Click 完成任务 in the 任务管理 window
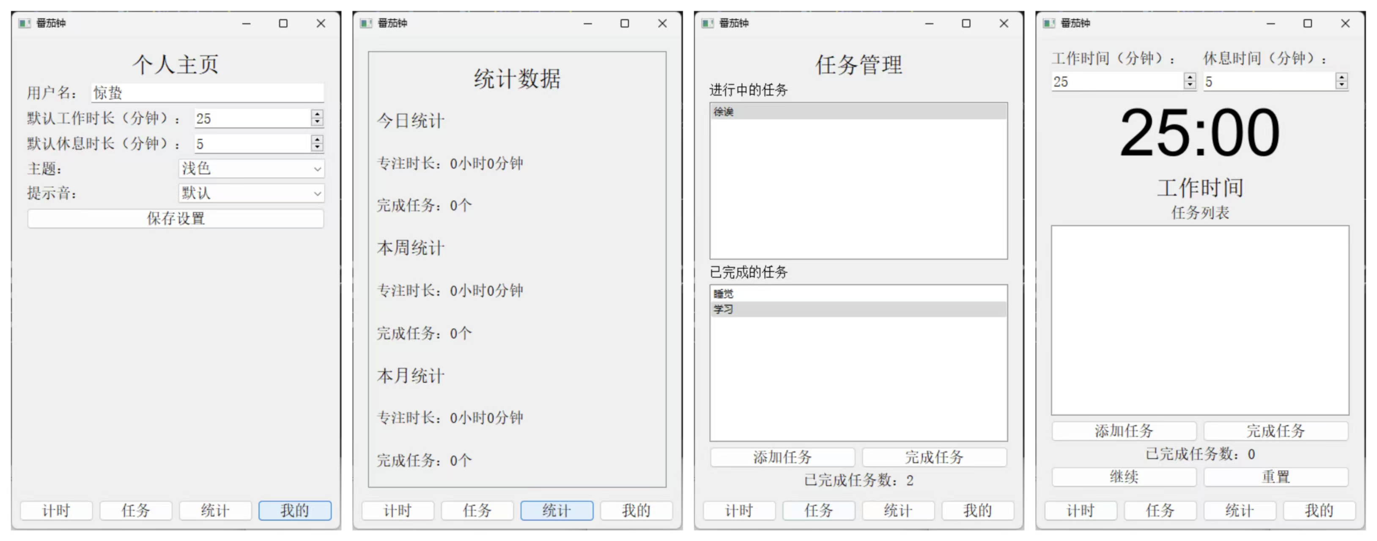 (x=934, y=457)
